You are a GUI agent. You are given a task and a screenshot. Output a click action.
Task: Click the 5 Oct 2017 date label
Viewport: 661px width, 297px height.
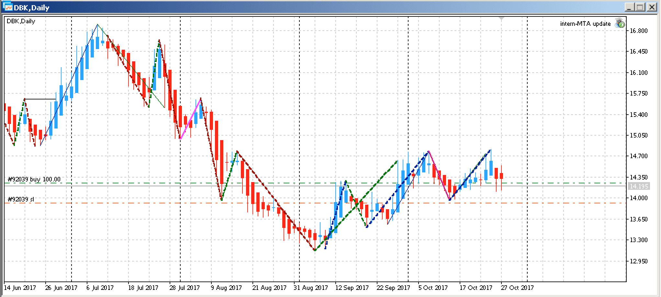point(433,288)
